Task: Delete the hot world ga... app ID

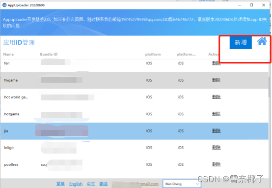Action: pyautogui.click(x=217, y=97)
